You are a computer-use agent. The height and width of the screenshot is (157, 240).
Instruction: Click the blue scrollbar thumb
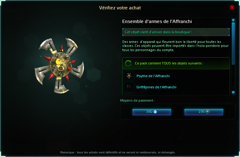[x=233, y=44]
